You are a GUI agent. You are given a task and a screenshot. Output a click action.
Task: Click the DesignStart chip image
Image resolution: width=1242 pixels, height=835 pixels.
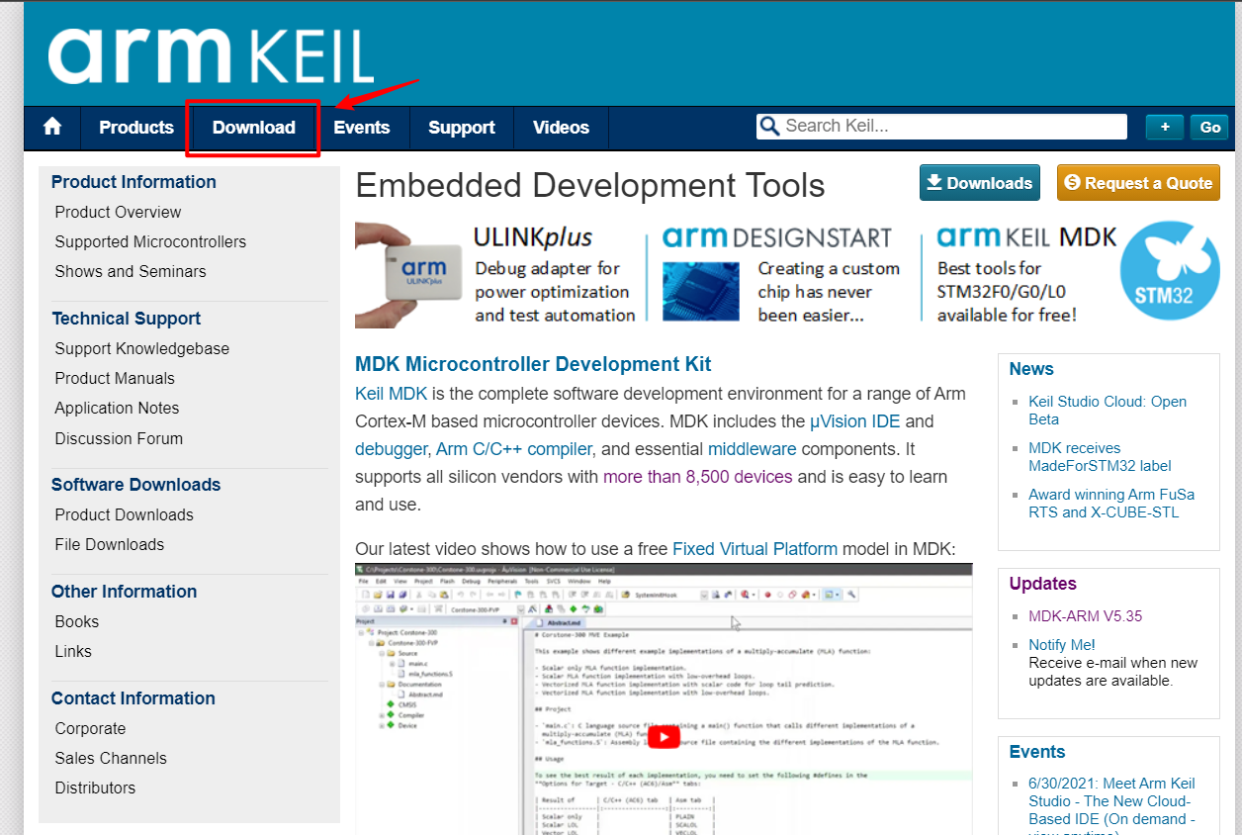pyautogui.click(x=700, y=292)
